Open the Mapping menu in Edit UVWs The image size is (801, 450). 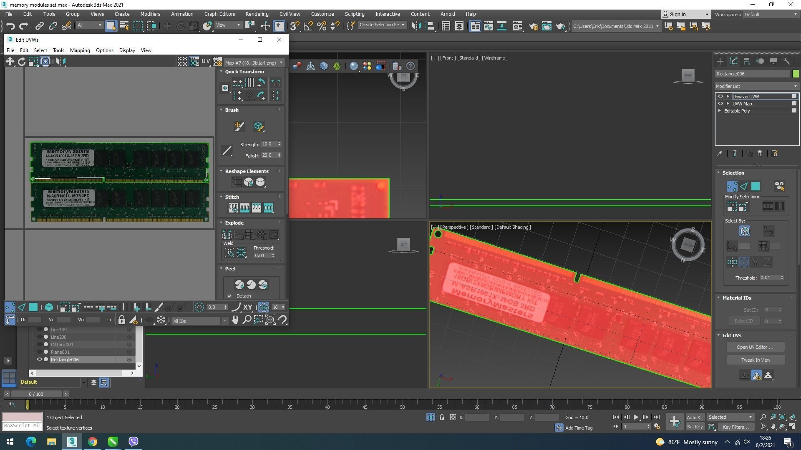80,50
